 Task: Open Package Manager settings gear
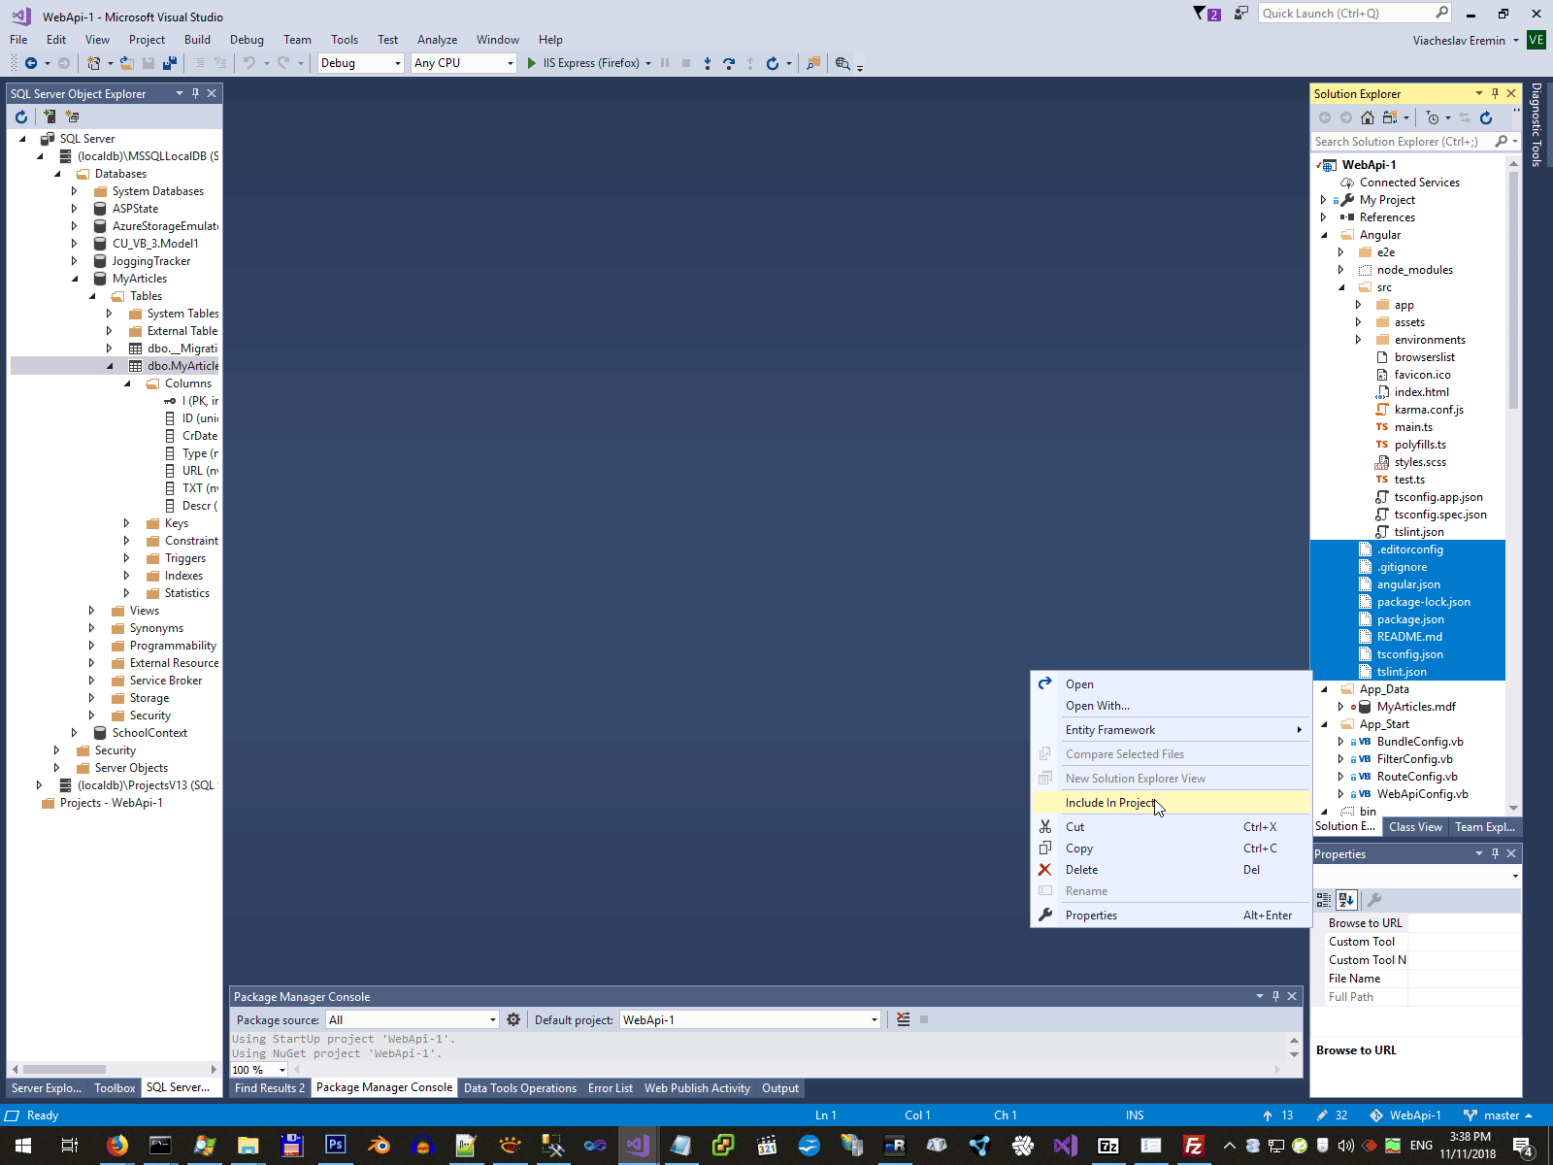point(513,1019)
